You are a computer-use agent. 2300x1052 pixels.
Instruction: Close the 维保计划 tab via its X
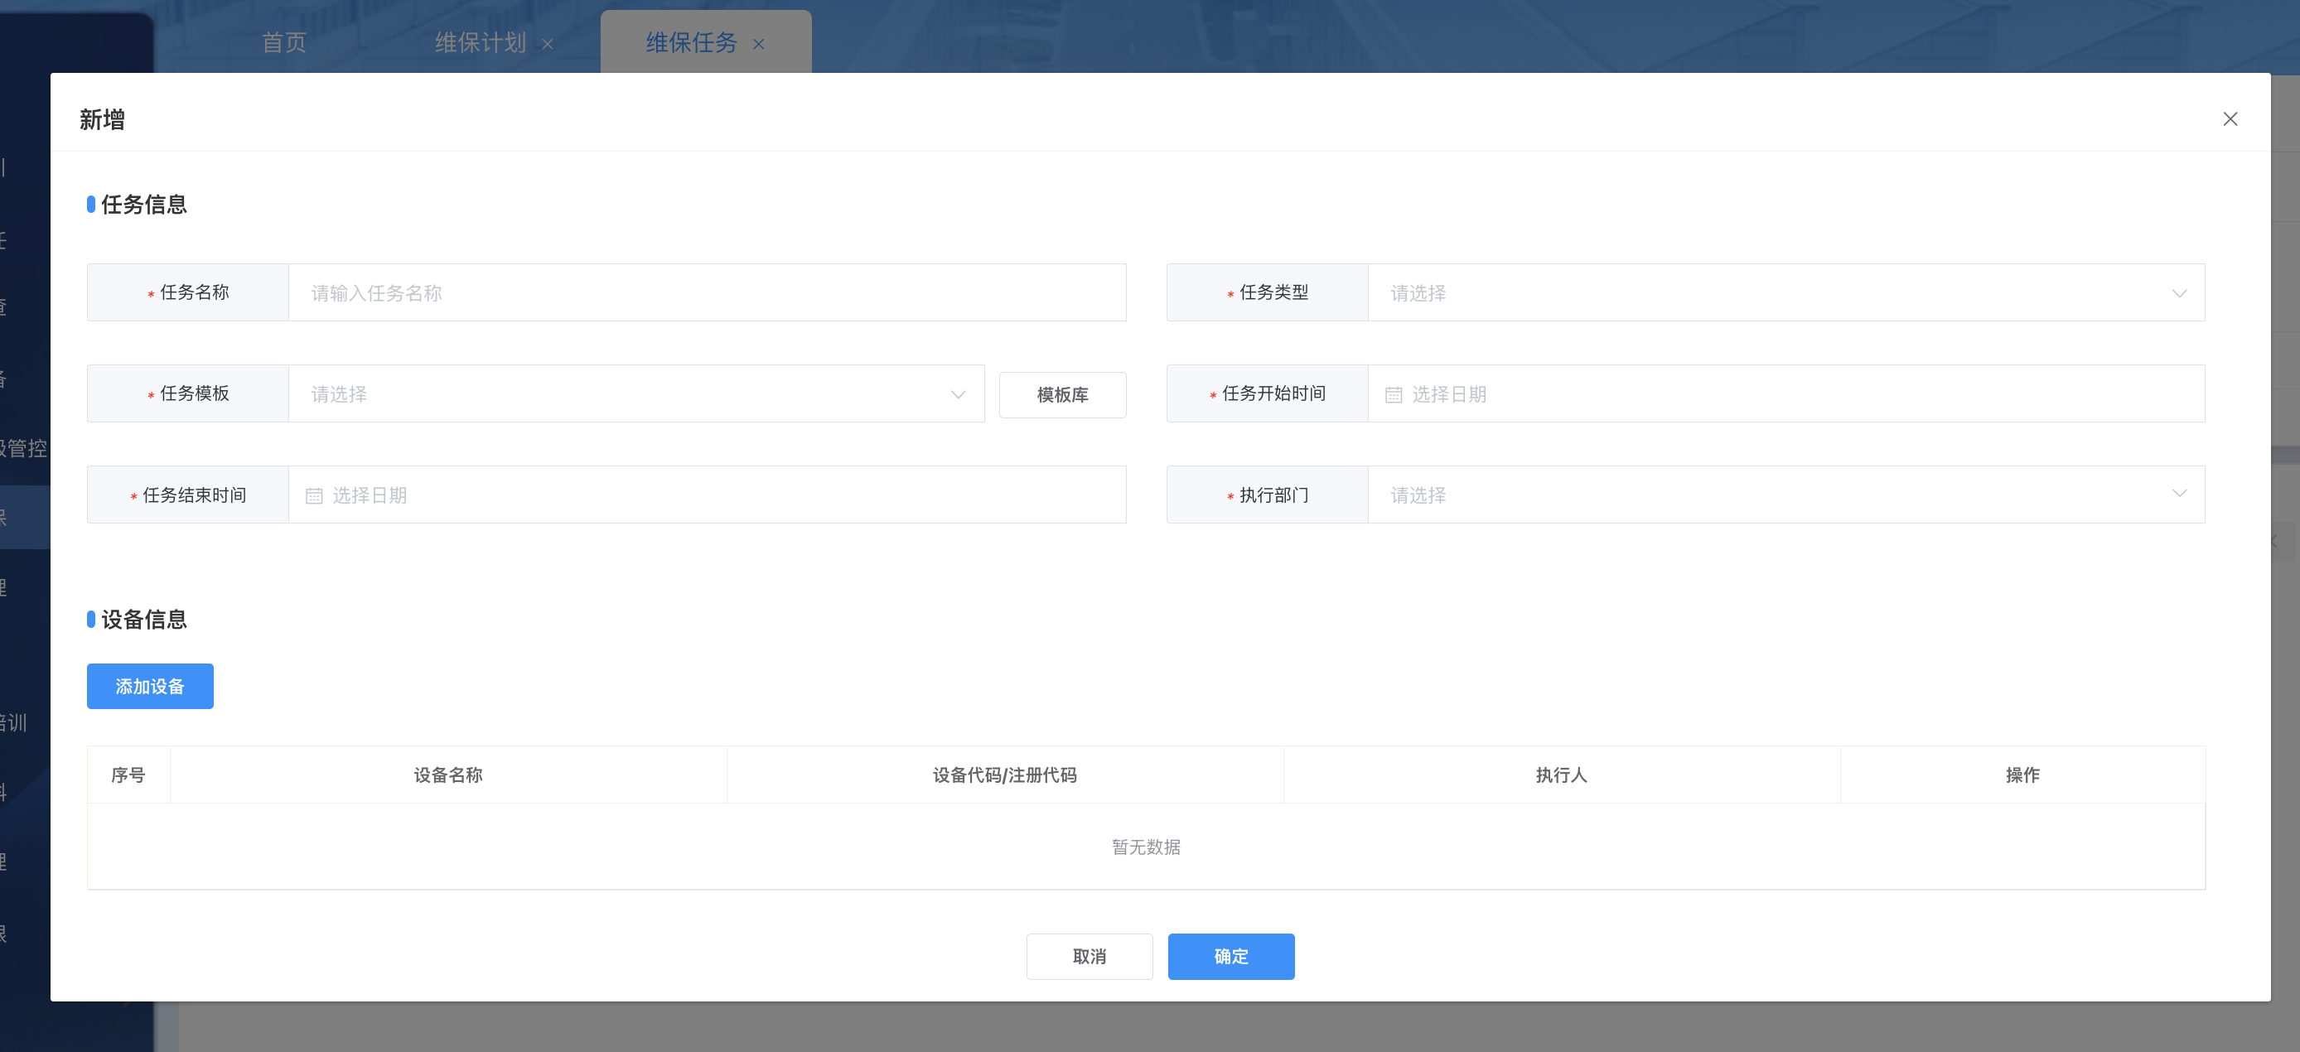tap(548, 44)
